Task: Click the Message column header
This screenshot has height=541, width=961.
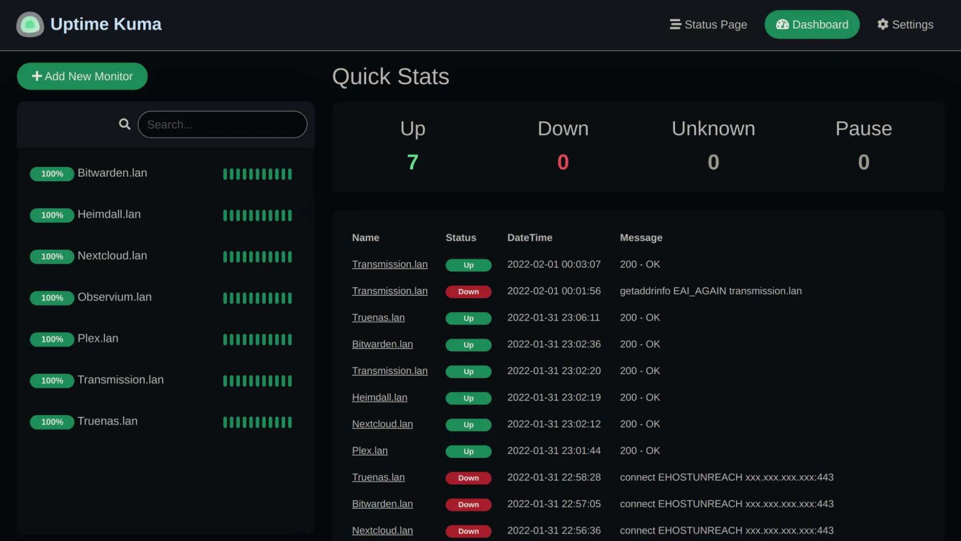Action: [x=641, y=237]
